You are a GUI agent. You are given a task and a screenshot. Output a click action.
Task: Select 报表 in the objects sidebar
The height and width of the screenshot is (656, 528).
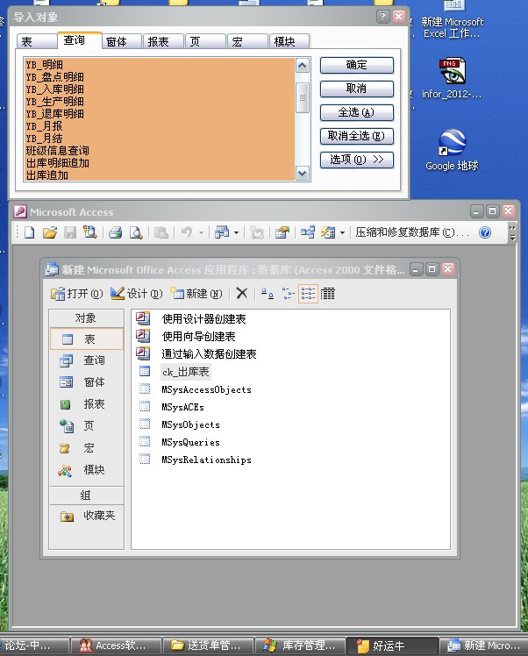87,403
